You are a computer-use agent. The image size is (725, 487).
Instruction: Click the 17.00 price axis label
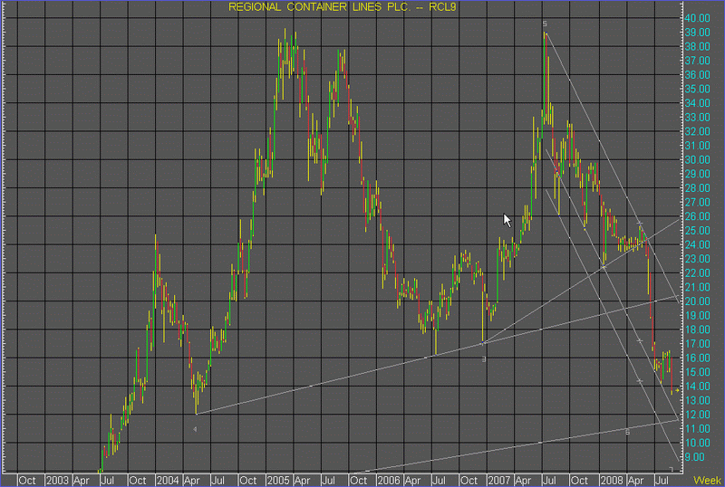pos(697,344)
